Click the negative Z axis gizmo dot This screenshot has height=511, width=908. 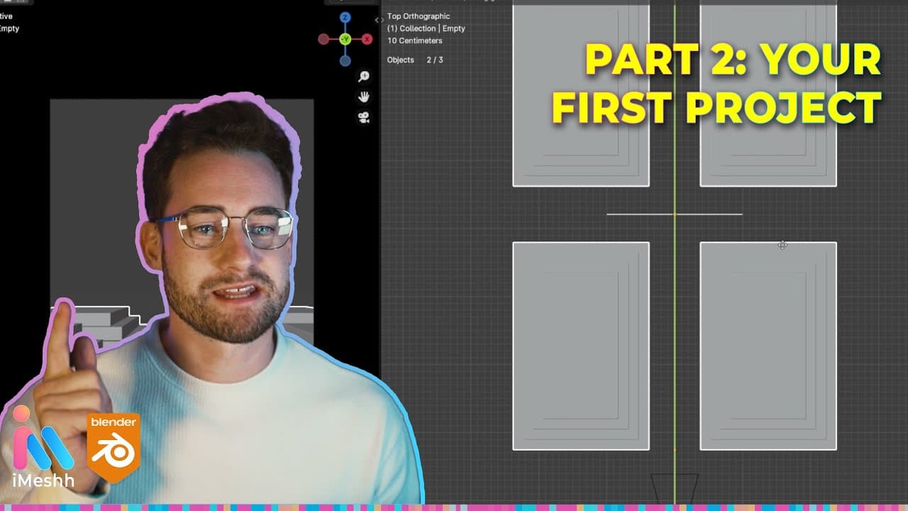pos(345,60)
